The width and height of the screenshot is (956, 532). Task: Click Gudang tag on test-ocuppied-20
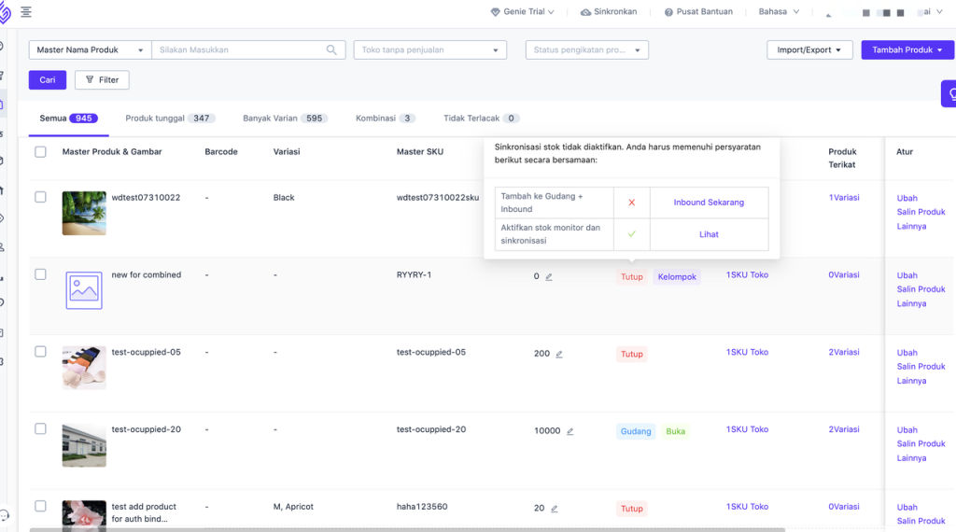pos(636,431)
